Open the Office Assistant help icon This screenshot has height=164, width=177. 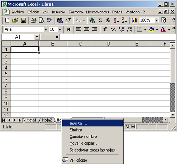(164, 21)
